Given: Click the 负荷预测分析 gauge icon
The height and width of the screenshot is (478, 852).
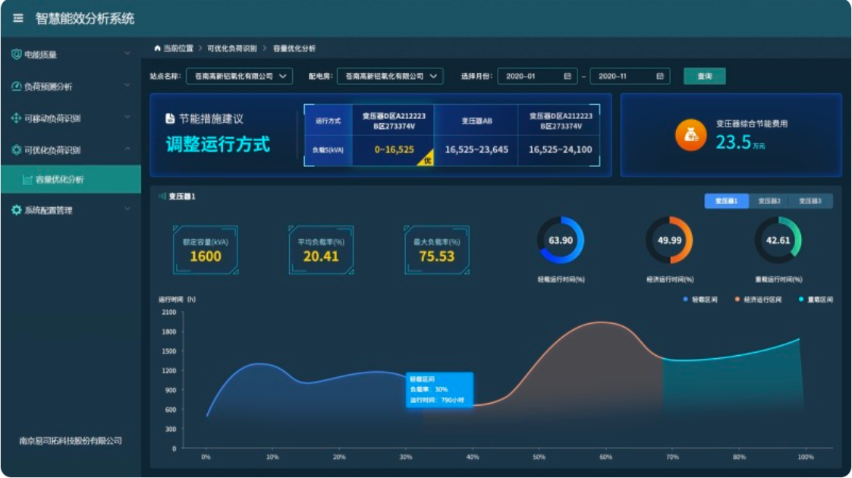Looking at the screenshot, I should [16, 86].
